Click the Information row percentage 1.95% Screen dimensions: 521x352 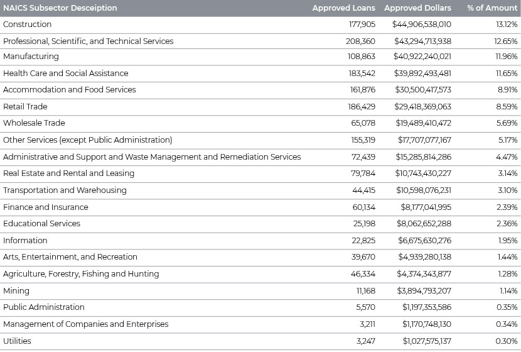click(508, 241)
